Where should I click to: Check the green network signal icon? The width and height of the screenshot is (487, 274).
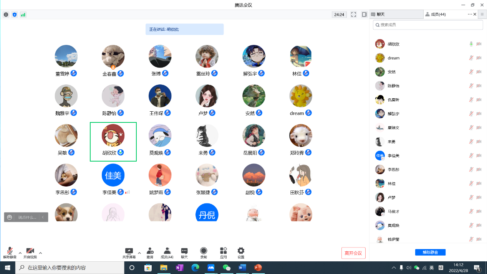coord(23,15)
